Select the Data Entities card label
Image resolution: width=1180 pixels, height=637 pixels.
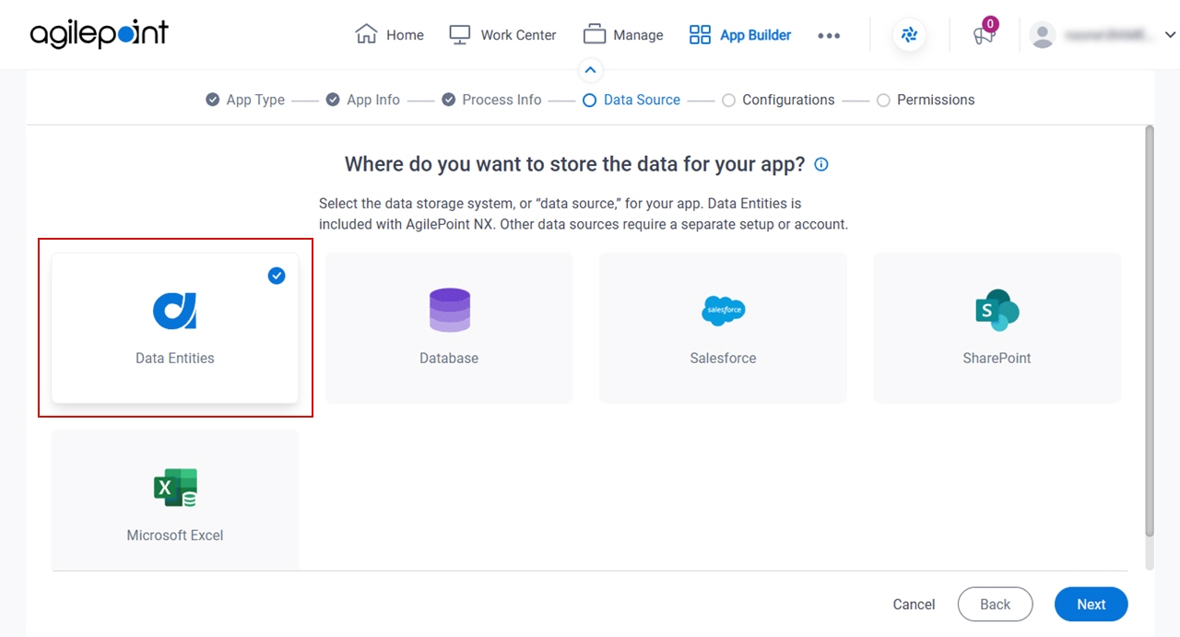[175, 358]
